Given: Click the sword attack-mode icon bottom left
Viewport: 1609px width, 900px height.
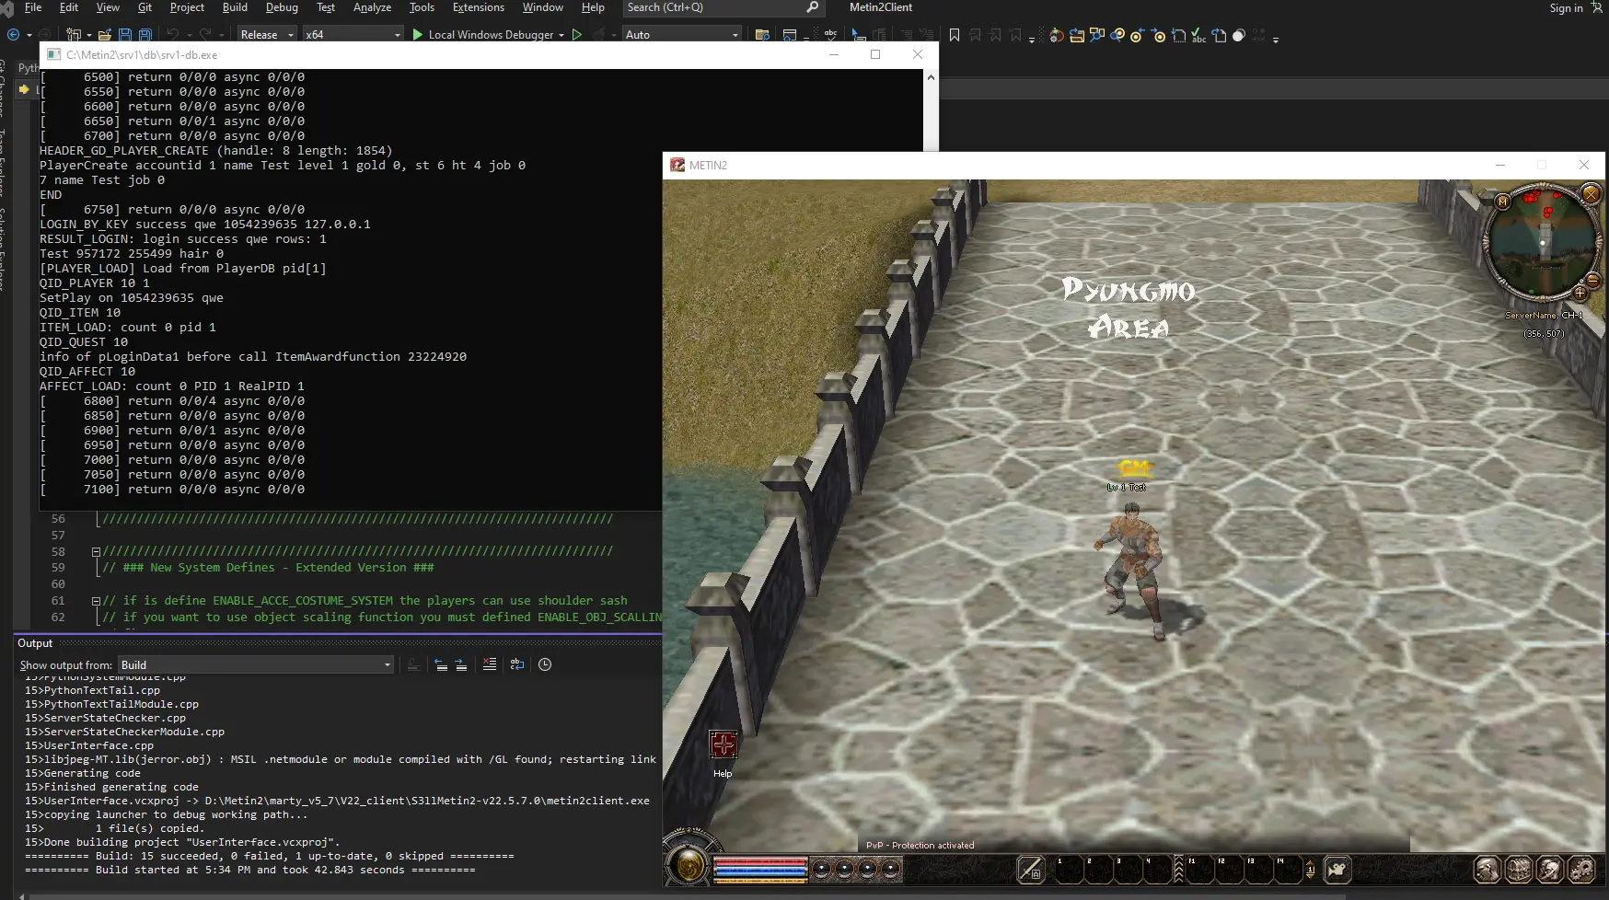Looking at the screenshot, I should pyautogui.click(x=1031, y=869).
